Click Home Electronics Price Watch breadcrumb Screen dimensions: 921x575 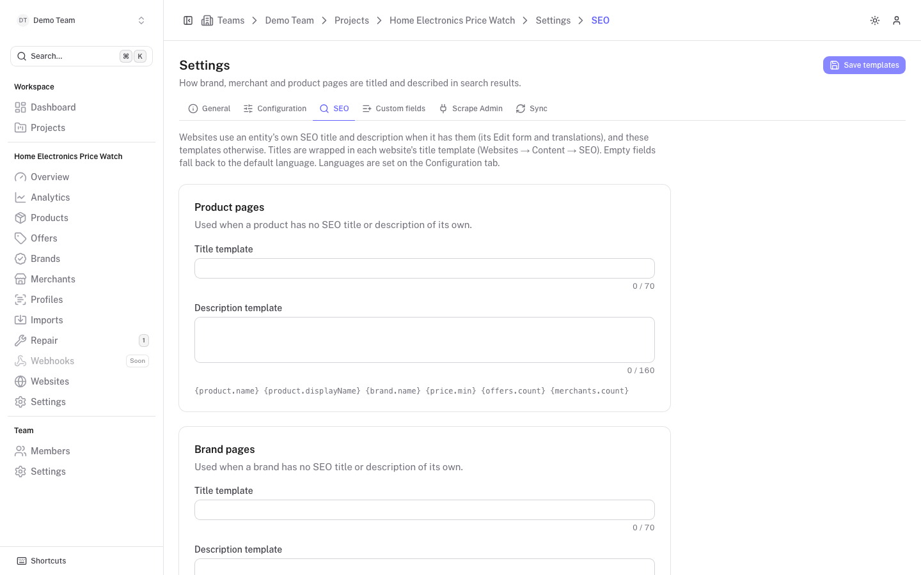(x=452, y=20)
